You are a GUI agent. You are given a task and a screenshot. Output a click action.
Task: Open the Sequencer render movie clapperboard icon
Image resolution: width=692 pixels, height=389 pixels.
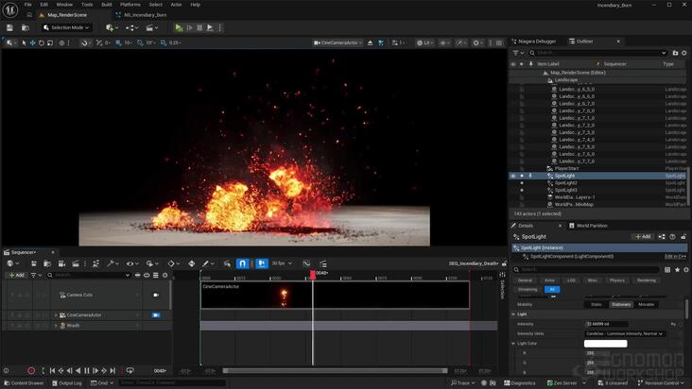76,263
